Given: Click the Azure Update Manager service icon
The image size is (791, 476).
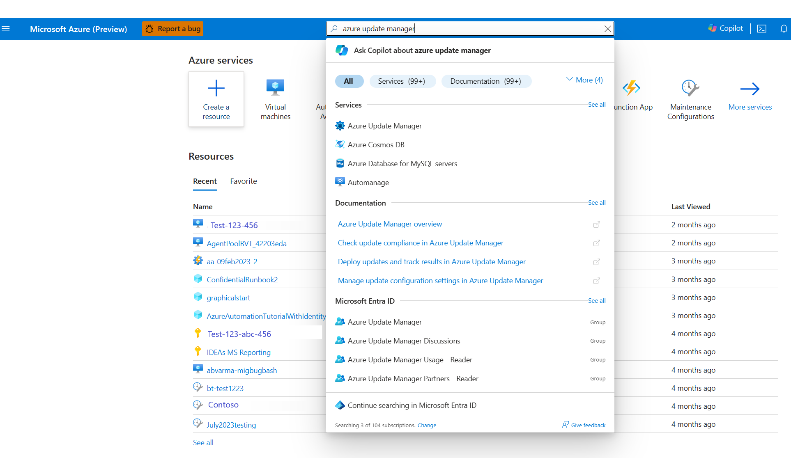Looking at the screenshot, I should pyautogui.click(x=339, y=125).
